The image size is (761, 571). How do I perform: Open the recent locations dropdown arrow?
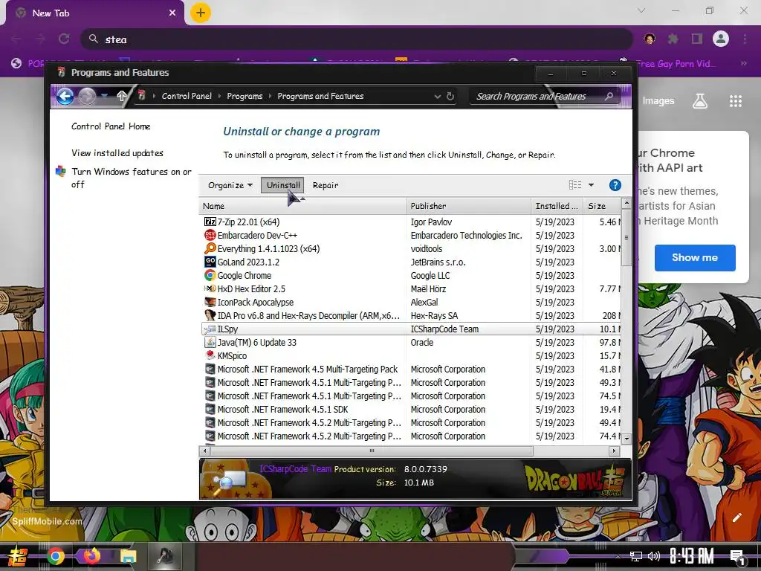pos(105,96)
